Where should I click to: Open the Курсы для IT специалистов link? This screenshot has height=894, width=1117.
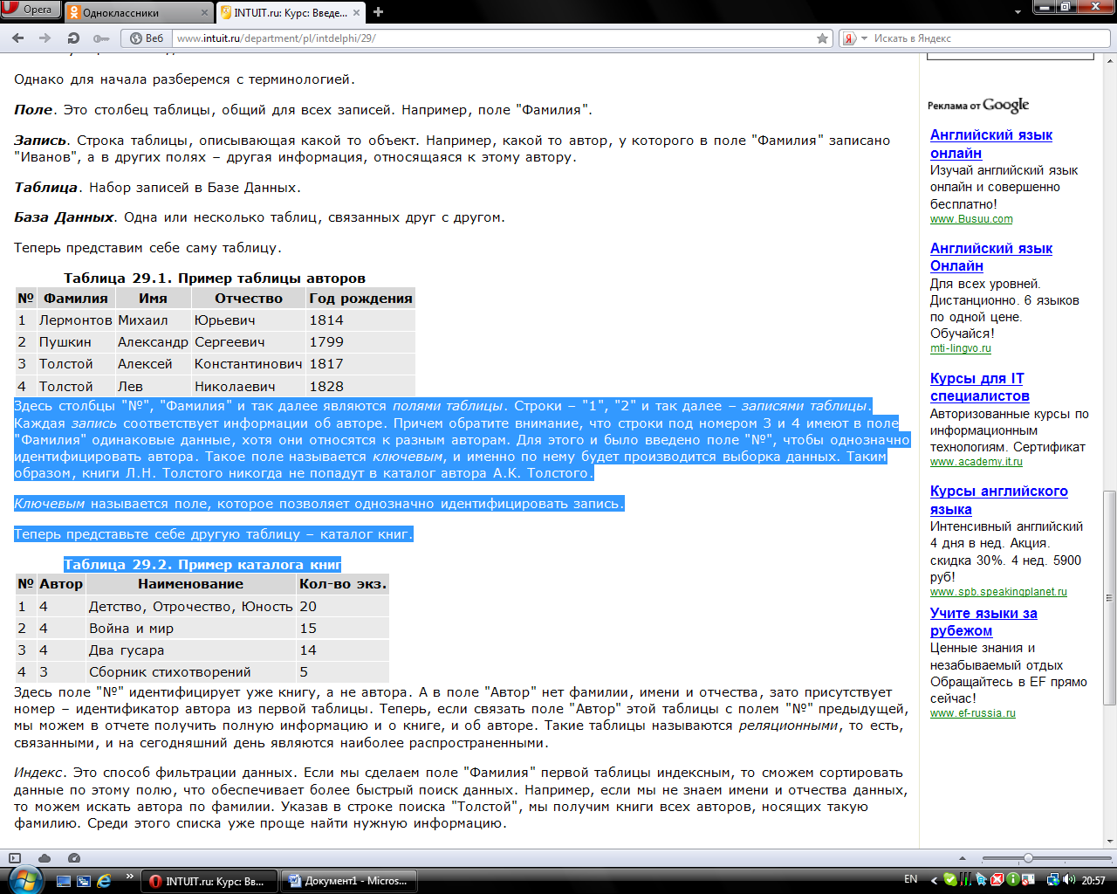(979, 387)
